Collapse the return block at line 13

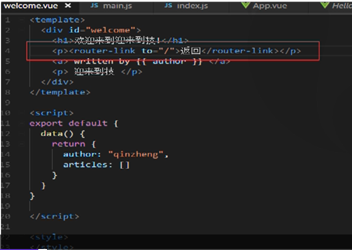[x=21, y=144]
